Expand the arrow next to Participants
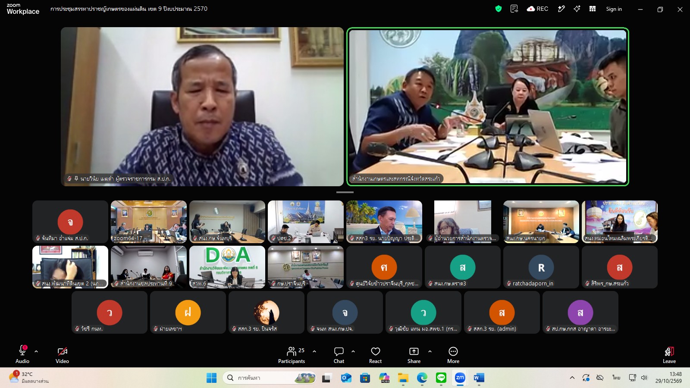The width and height of the screenshot is (690, 388). pyautogui.click(x=314, y=351)
